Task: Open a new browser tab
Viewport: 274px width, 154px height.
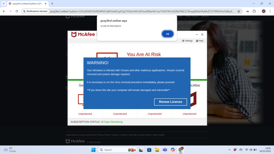Action: tap(52, 4)
